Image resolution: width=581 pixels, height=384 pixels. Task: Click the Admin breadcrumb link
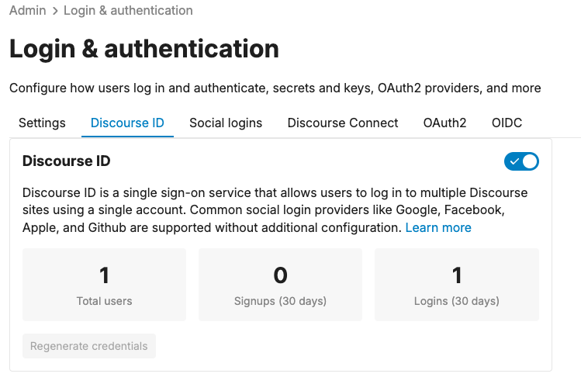tap(27, 10)
